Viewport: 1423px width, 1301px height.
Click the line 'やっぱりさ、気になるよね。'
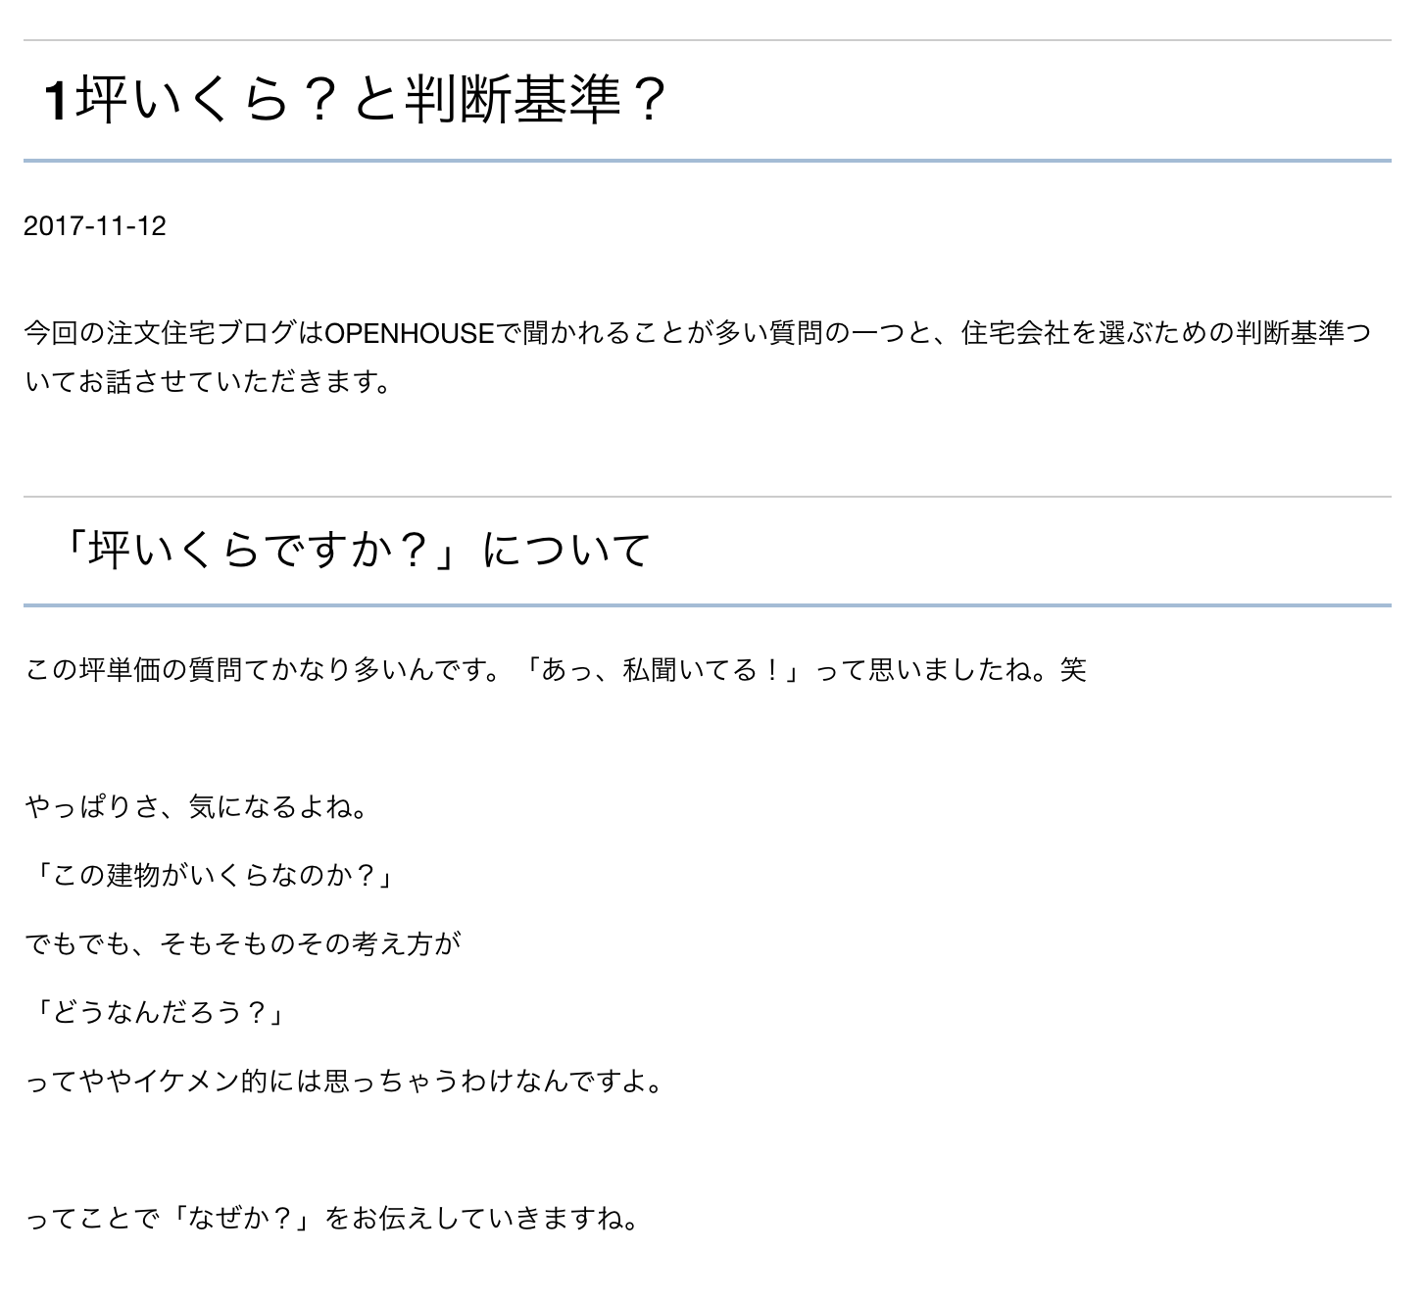coord(197,807)
